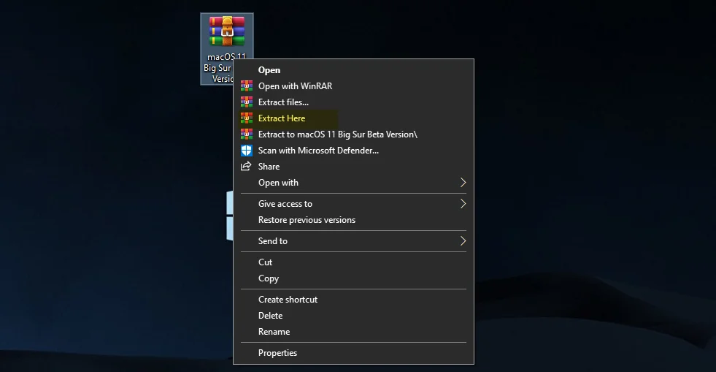Expand the Give access to arrow
The height and width of the screenshot is (372, 716).
tap(463, 204)
